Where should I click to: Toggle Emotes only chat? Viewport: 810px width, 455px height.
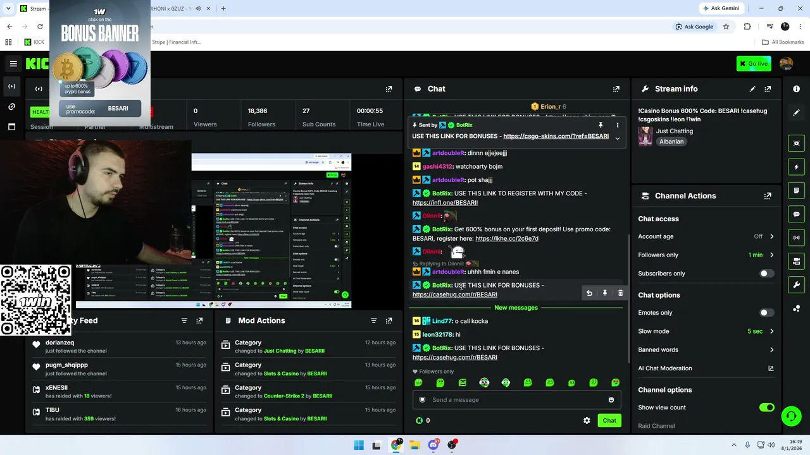click(x=766, y=313)
